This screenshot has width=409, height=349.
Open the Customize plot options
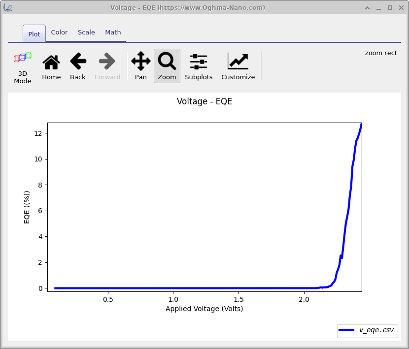pyautogui.click(x=238, y=65)
